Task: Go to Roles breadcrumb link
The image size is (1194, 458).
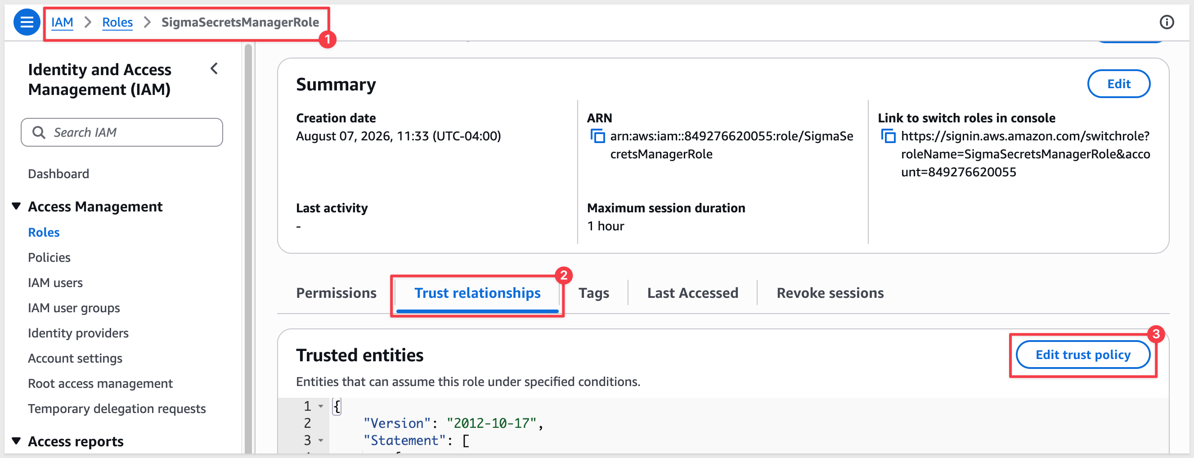Action: coord(117,22)
